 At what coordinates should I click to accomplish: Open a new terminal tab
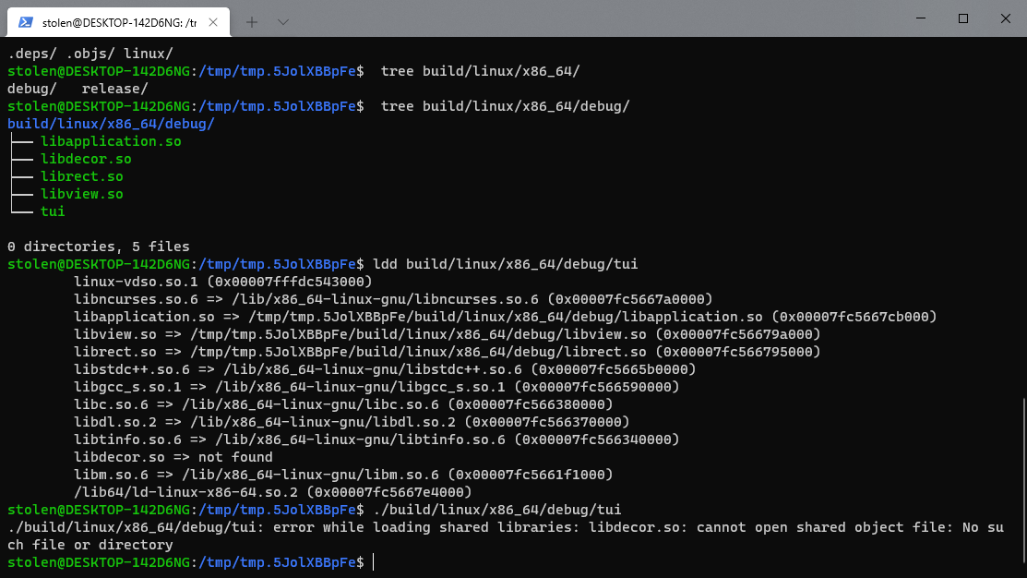tap(252, 22)
